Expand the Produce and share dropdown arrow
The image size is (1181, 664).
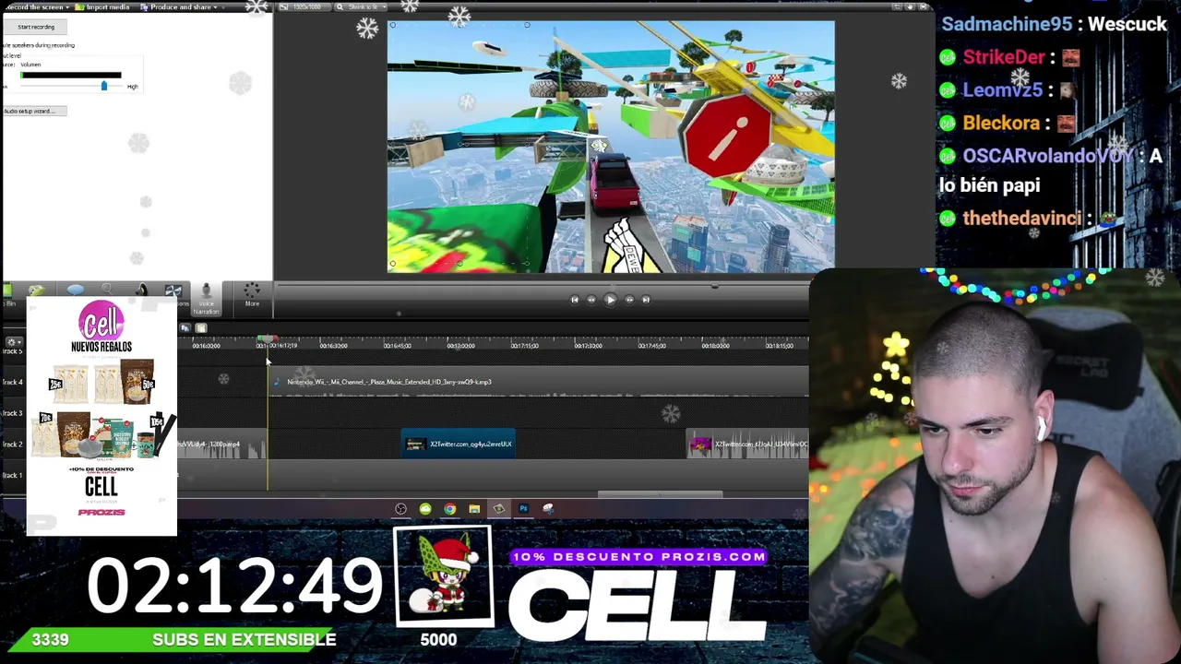pos(215,7)
